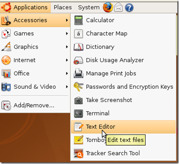
Task: Click the Manage Print Jobs printer icon
Action: [78, 73]
